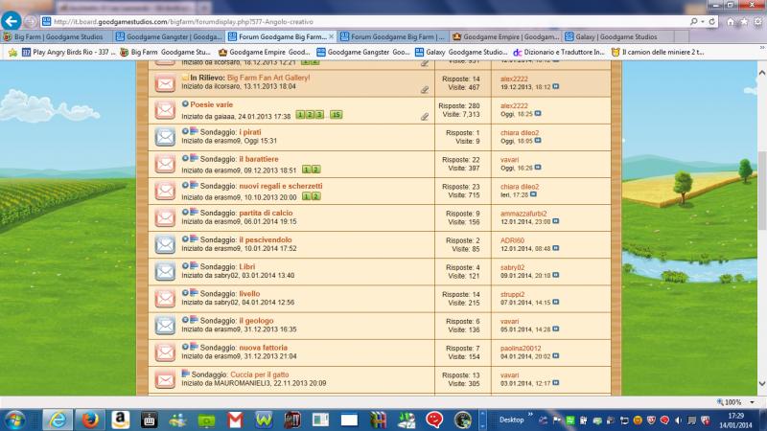Image resolution: width=767 pixels, height=431 pixels.
Task: Go to page 15 of Poesie varie
Action: (x=336, y=115)
